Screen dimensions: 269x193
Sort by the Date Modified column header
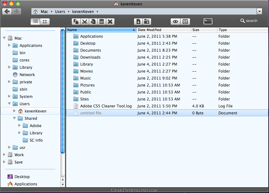(x=164, y=30)
